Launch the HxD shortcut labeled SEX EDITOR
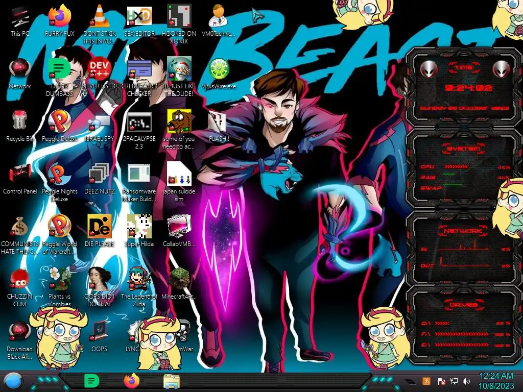Image resolution: width=523 pixels, height=392 pixels. pyautogui.click(x=139, y=20)
